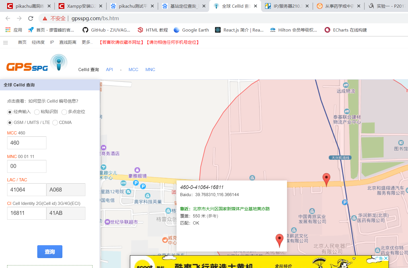Click the address bar URL gpsspg.com/bs.htm

(95, 18)
